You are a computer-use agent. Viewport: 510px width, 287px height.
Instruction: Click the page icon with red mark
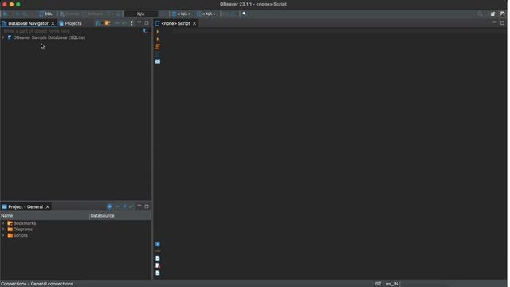point(158,266)
